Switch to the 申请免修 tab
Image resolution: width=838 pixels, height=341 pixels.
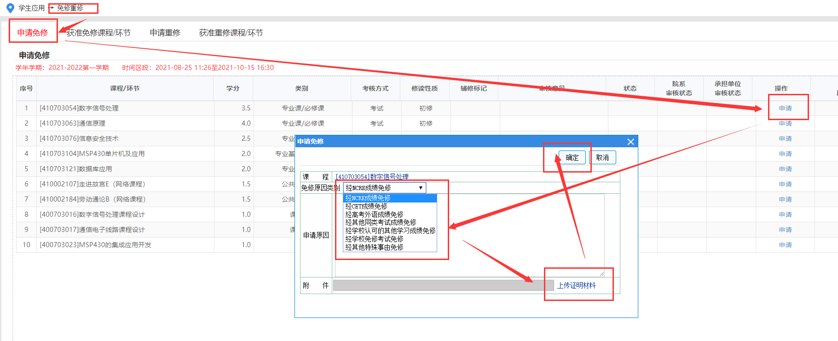pos(33,33)
